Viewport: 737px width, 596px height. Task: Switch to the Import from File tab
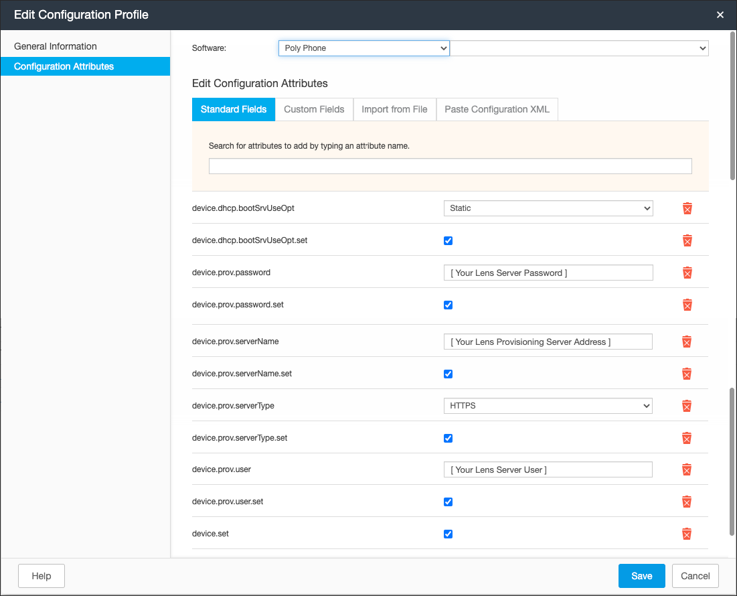394,110
